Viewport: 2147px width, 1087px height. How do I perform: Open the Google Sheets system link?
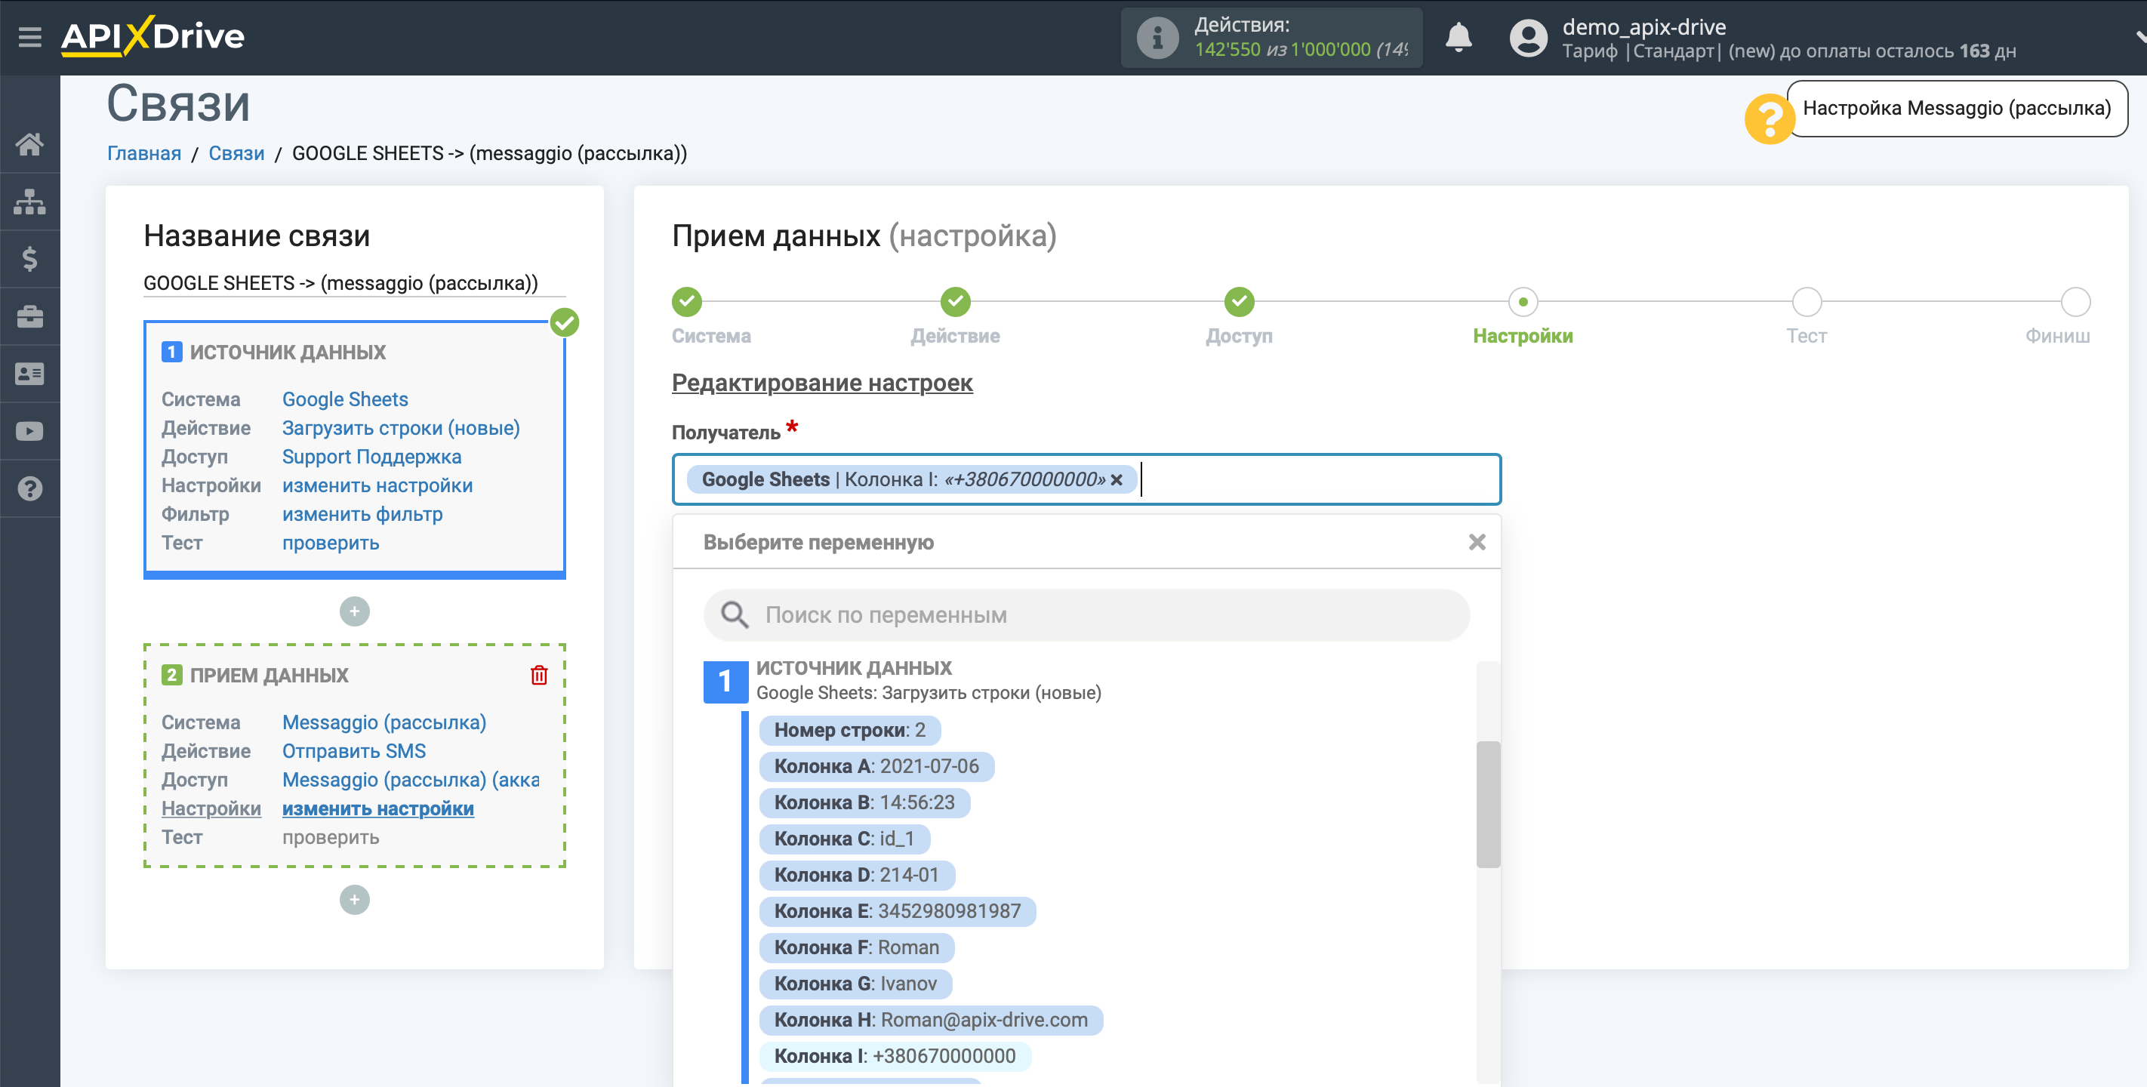click(x=345, y=399)
